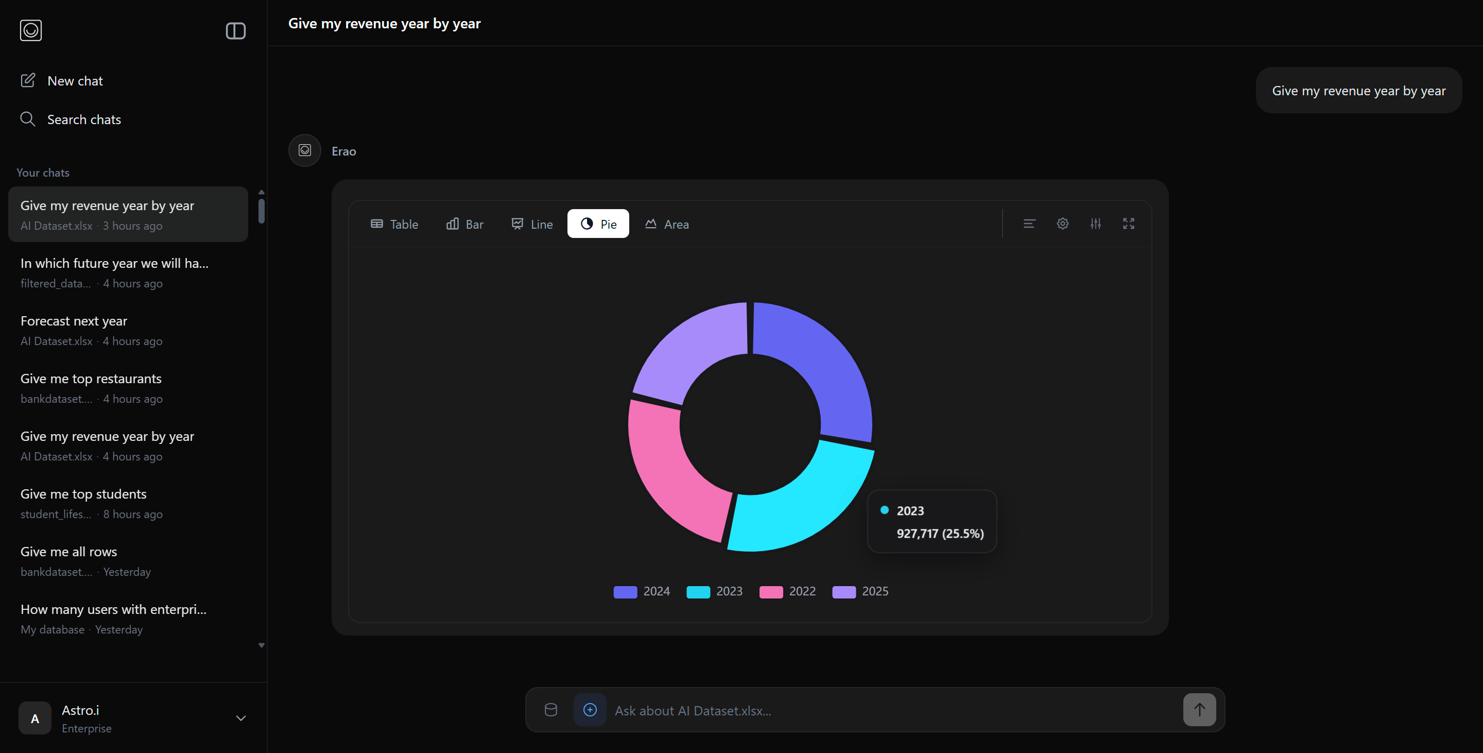Toggle the sidebar panel icon
Image resolution: width=1483 pixels, height=753 pixels.
[235, 30]
